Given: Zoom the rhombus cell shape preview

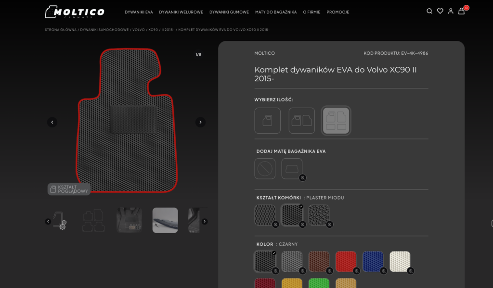Looking at the screenshot, I should click(x=275, y=224).
